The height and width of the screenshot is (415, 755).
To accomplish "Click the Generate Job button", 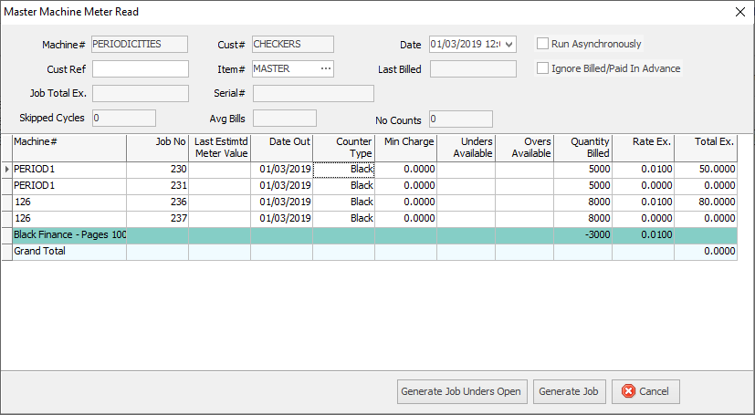I will (569, 391).
